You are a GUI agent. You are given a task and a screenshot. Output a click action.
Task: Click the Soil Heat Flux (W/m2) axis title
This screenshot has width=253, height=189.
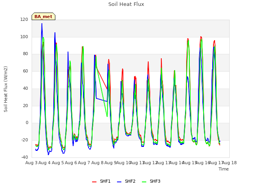click(x=6, y=89)
